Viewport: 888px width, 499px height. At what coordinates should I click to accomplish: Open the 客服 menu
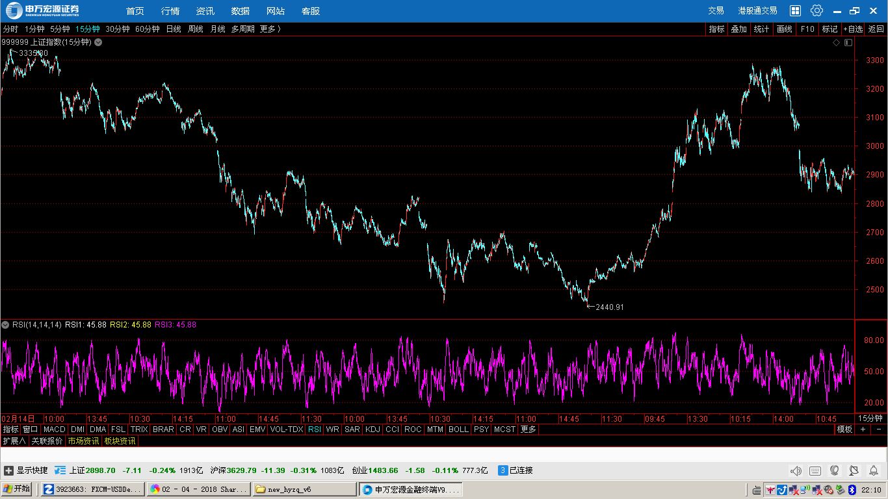click(311, 11)
